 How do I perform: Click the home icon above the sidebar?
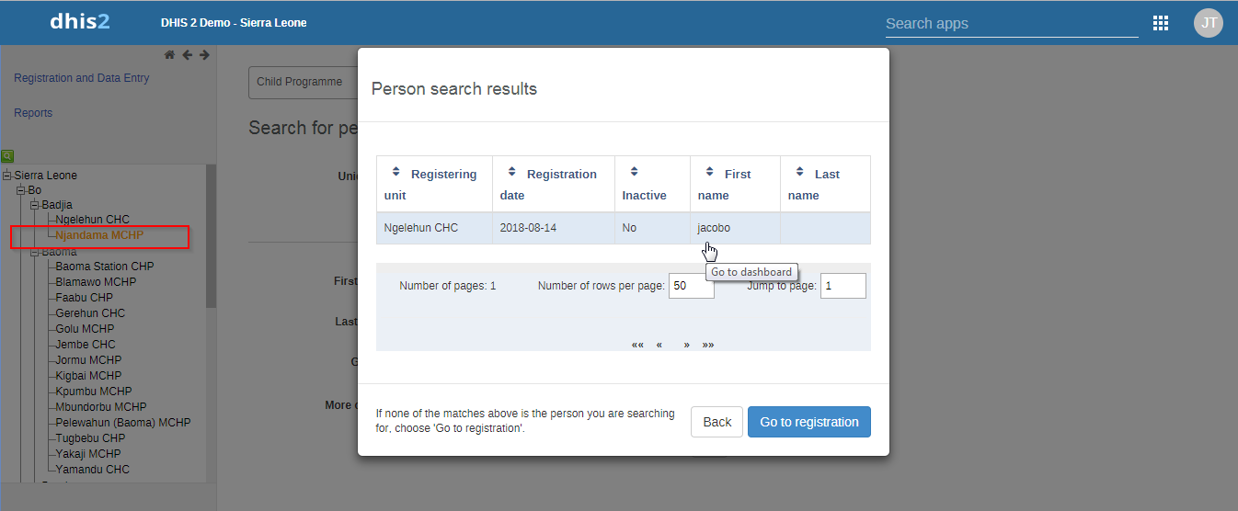(169, 55)
